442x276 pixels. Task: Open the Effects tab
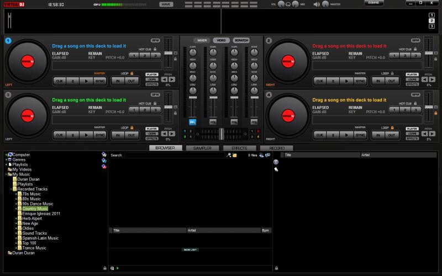point(240,148)
